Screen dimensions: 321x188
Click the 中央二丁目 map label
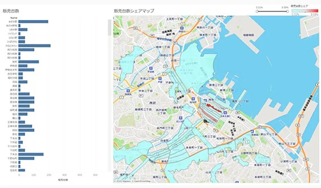[x=146, y=91]
